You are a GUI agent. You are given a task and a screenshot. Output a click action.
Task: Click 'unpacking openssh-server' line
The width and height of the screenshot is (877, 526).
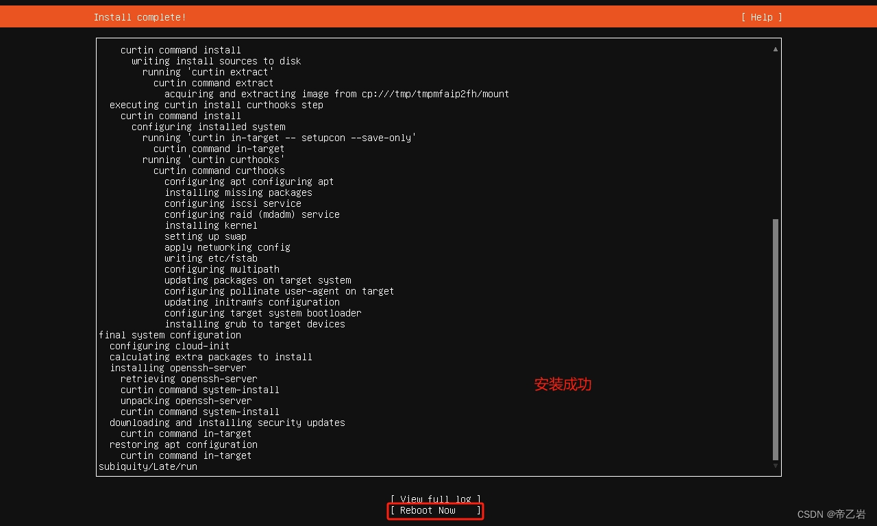tap(186, 401)
